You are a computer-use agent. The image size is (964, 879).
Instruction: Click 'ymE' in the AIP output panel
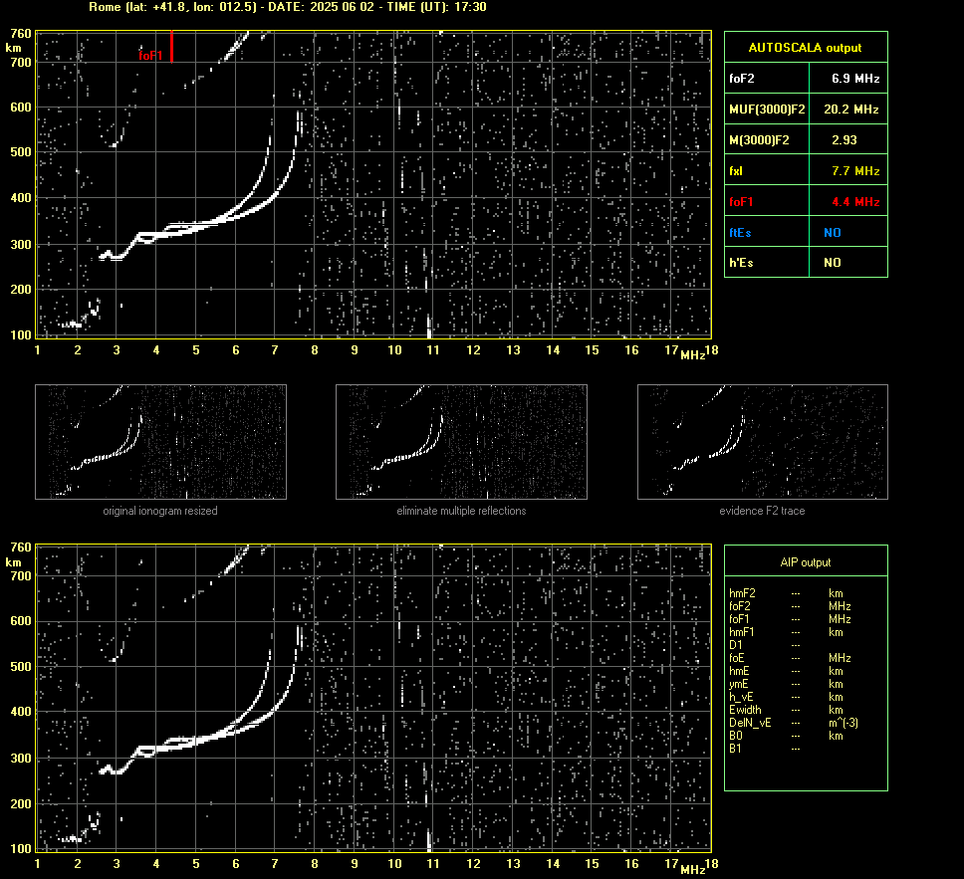pyautogui.click(x=738, y=684)
